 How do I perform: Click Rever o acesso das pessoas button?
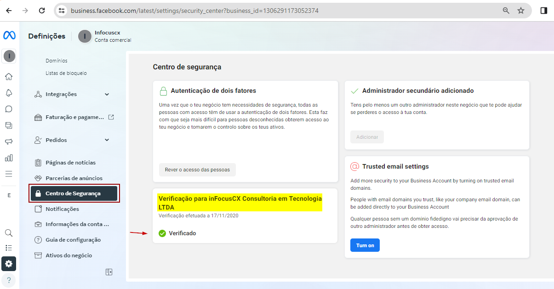pyautogui.click(x=197, y=170)
